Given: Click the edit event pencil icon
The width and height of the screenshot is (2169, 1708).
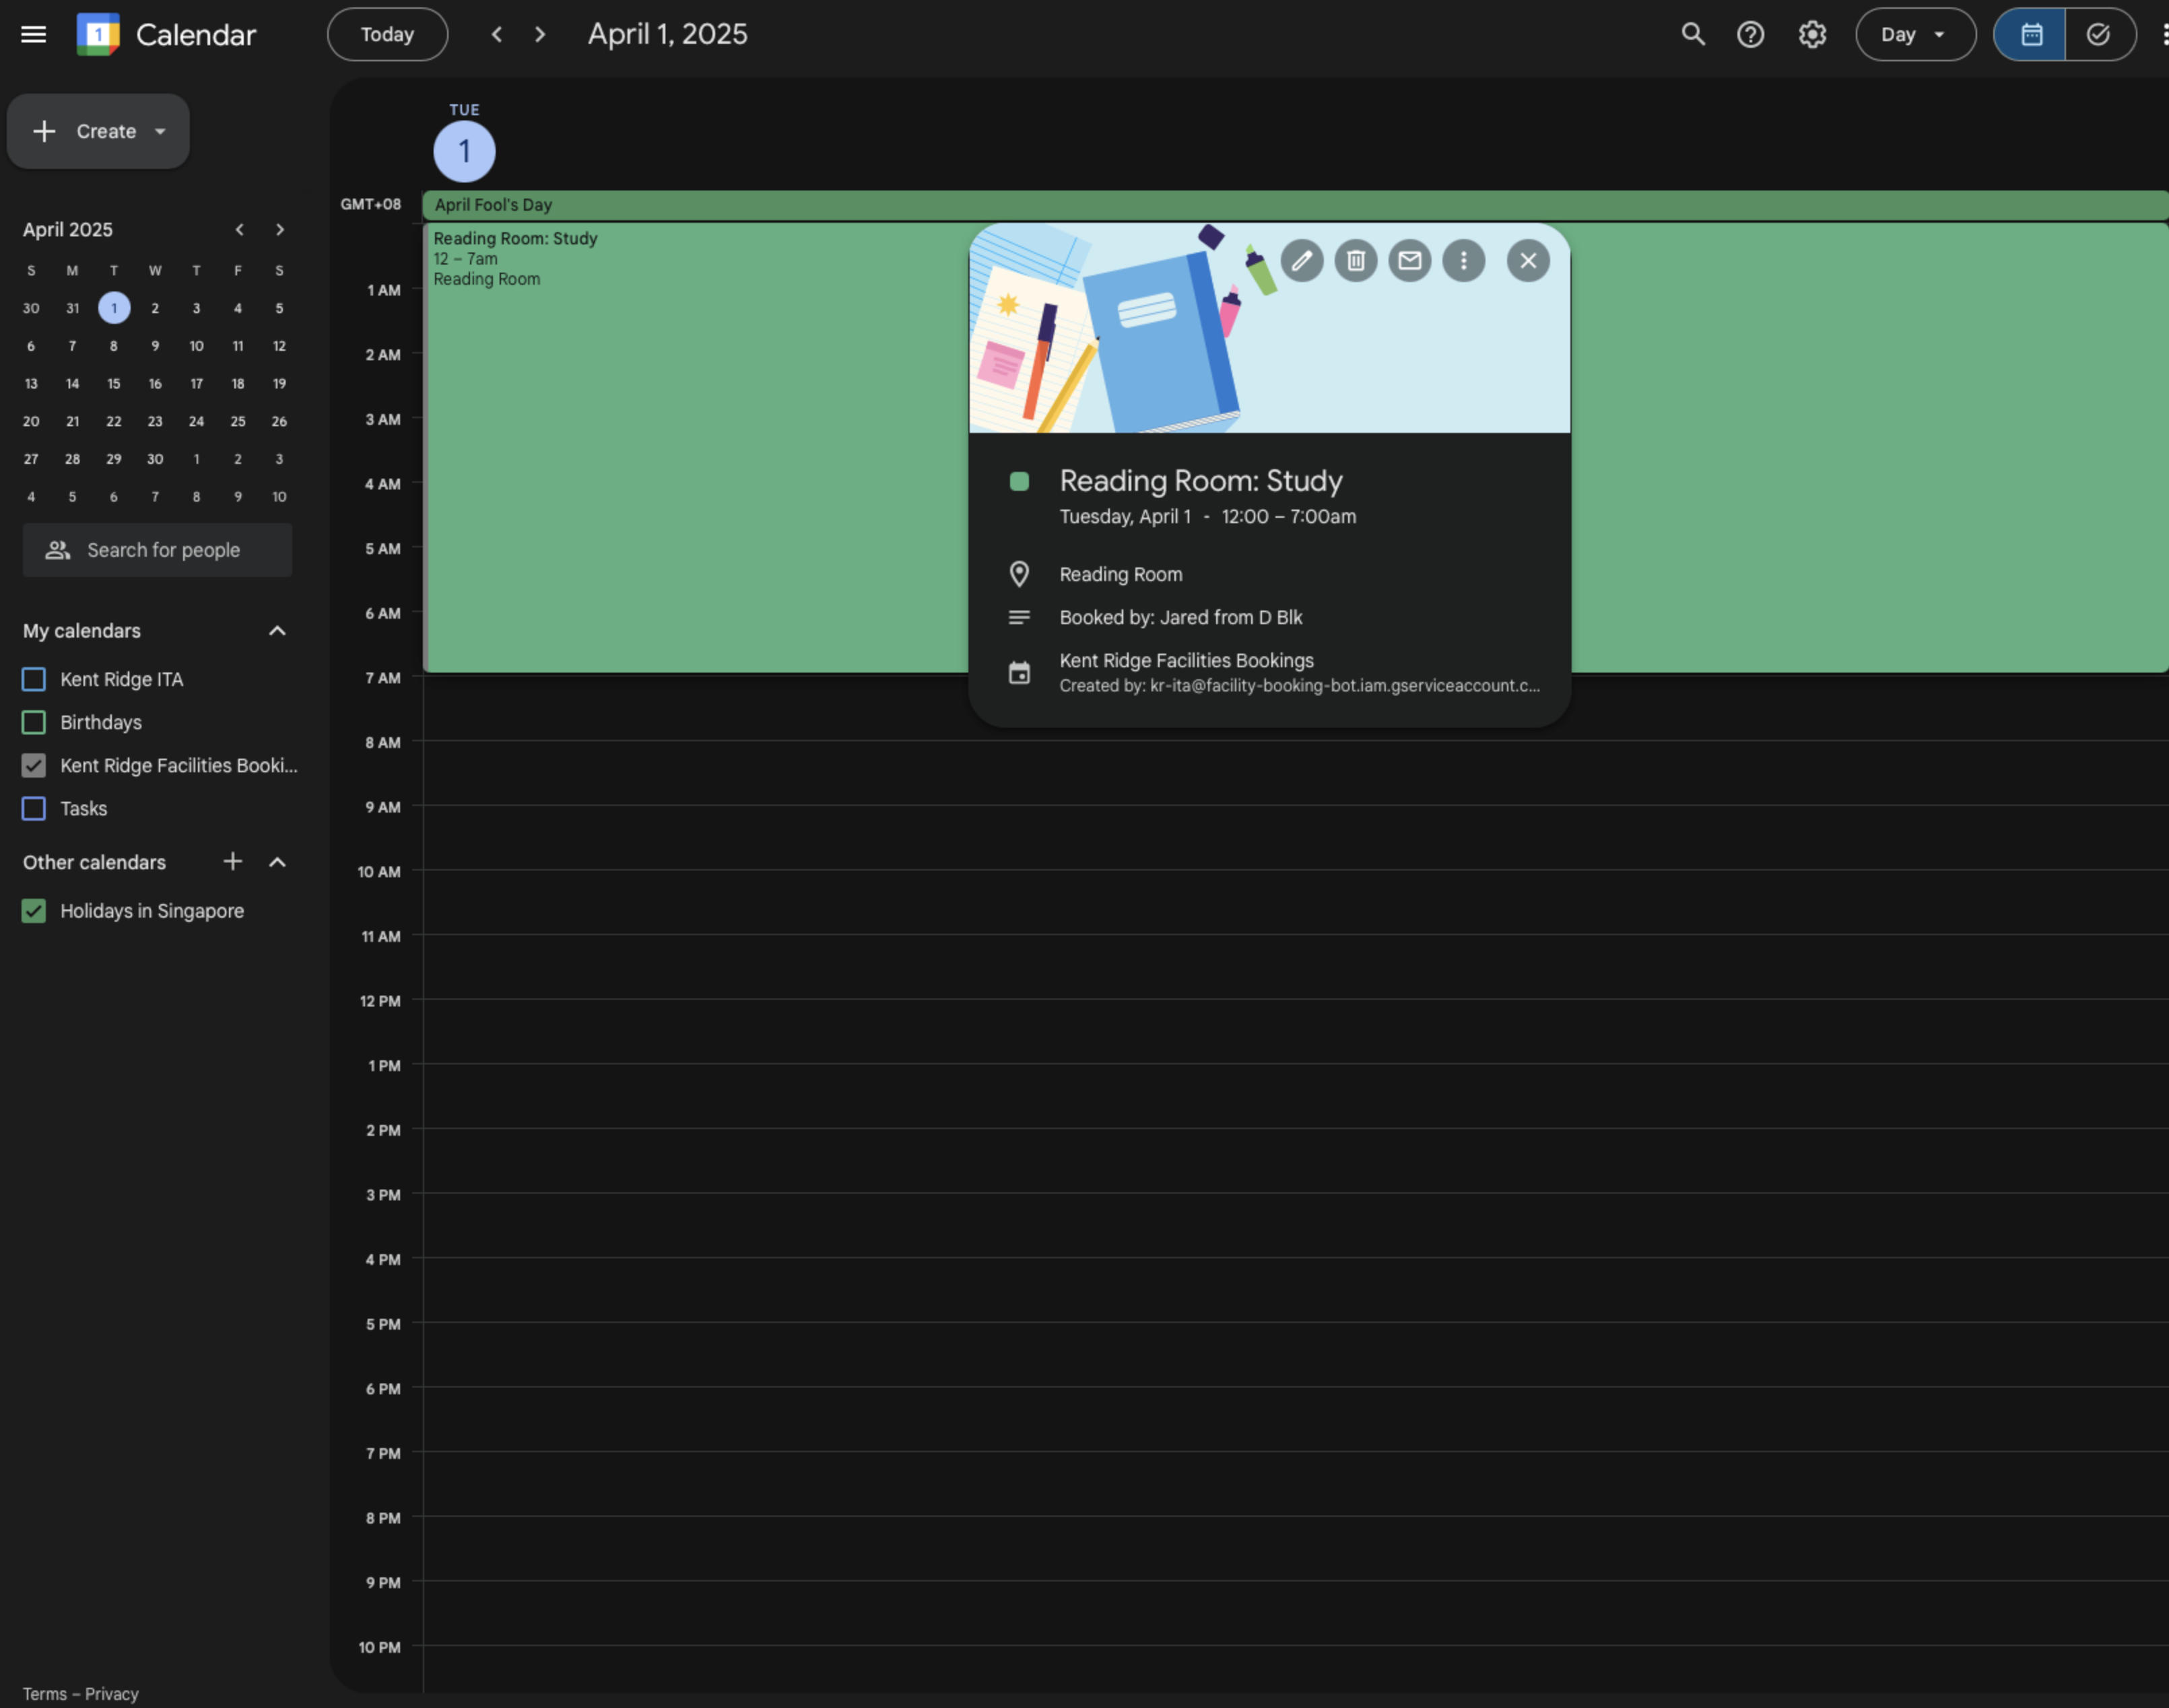Looking at the screenshot, I should [1301, 261].
